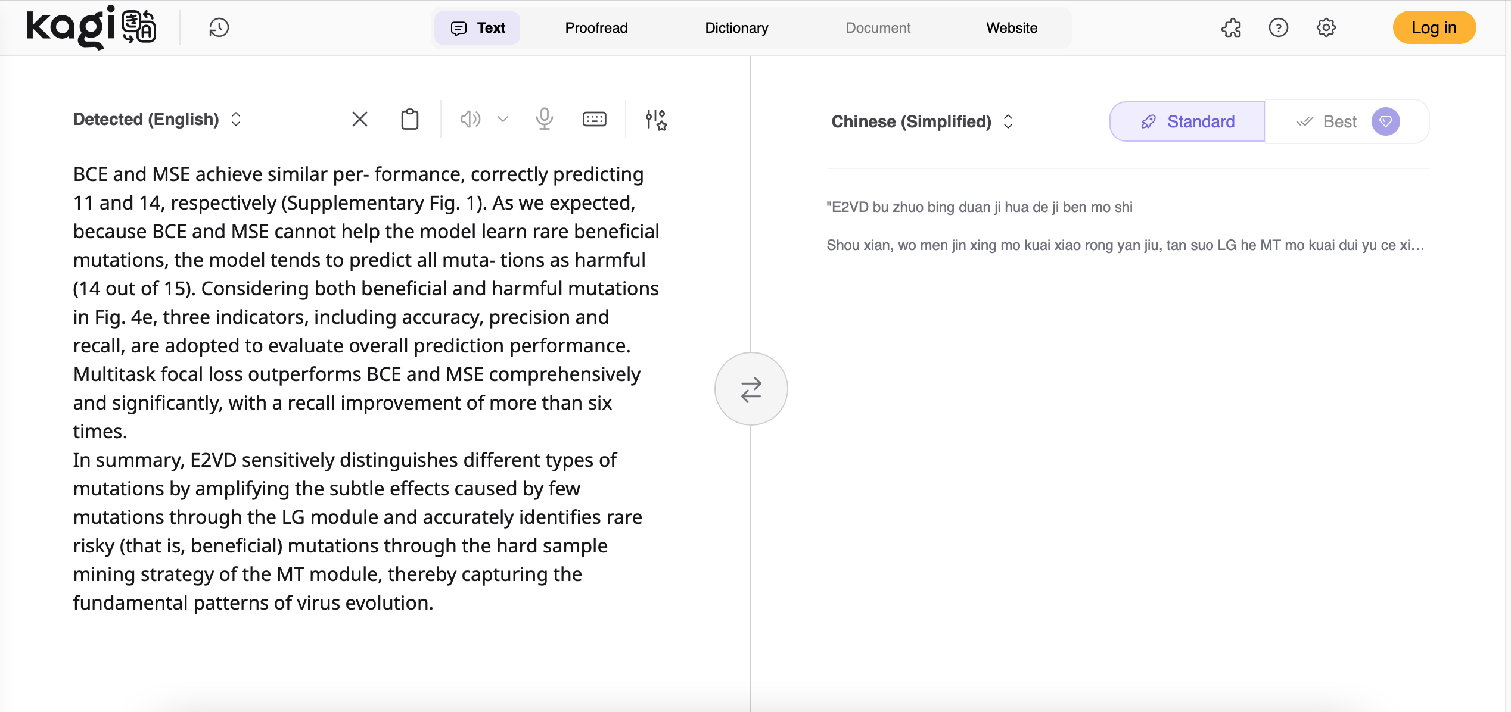1511x712 pixels.
Task: Open the virtual keyboard icon
Action: [x=594, y=119]
